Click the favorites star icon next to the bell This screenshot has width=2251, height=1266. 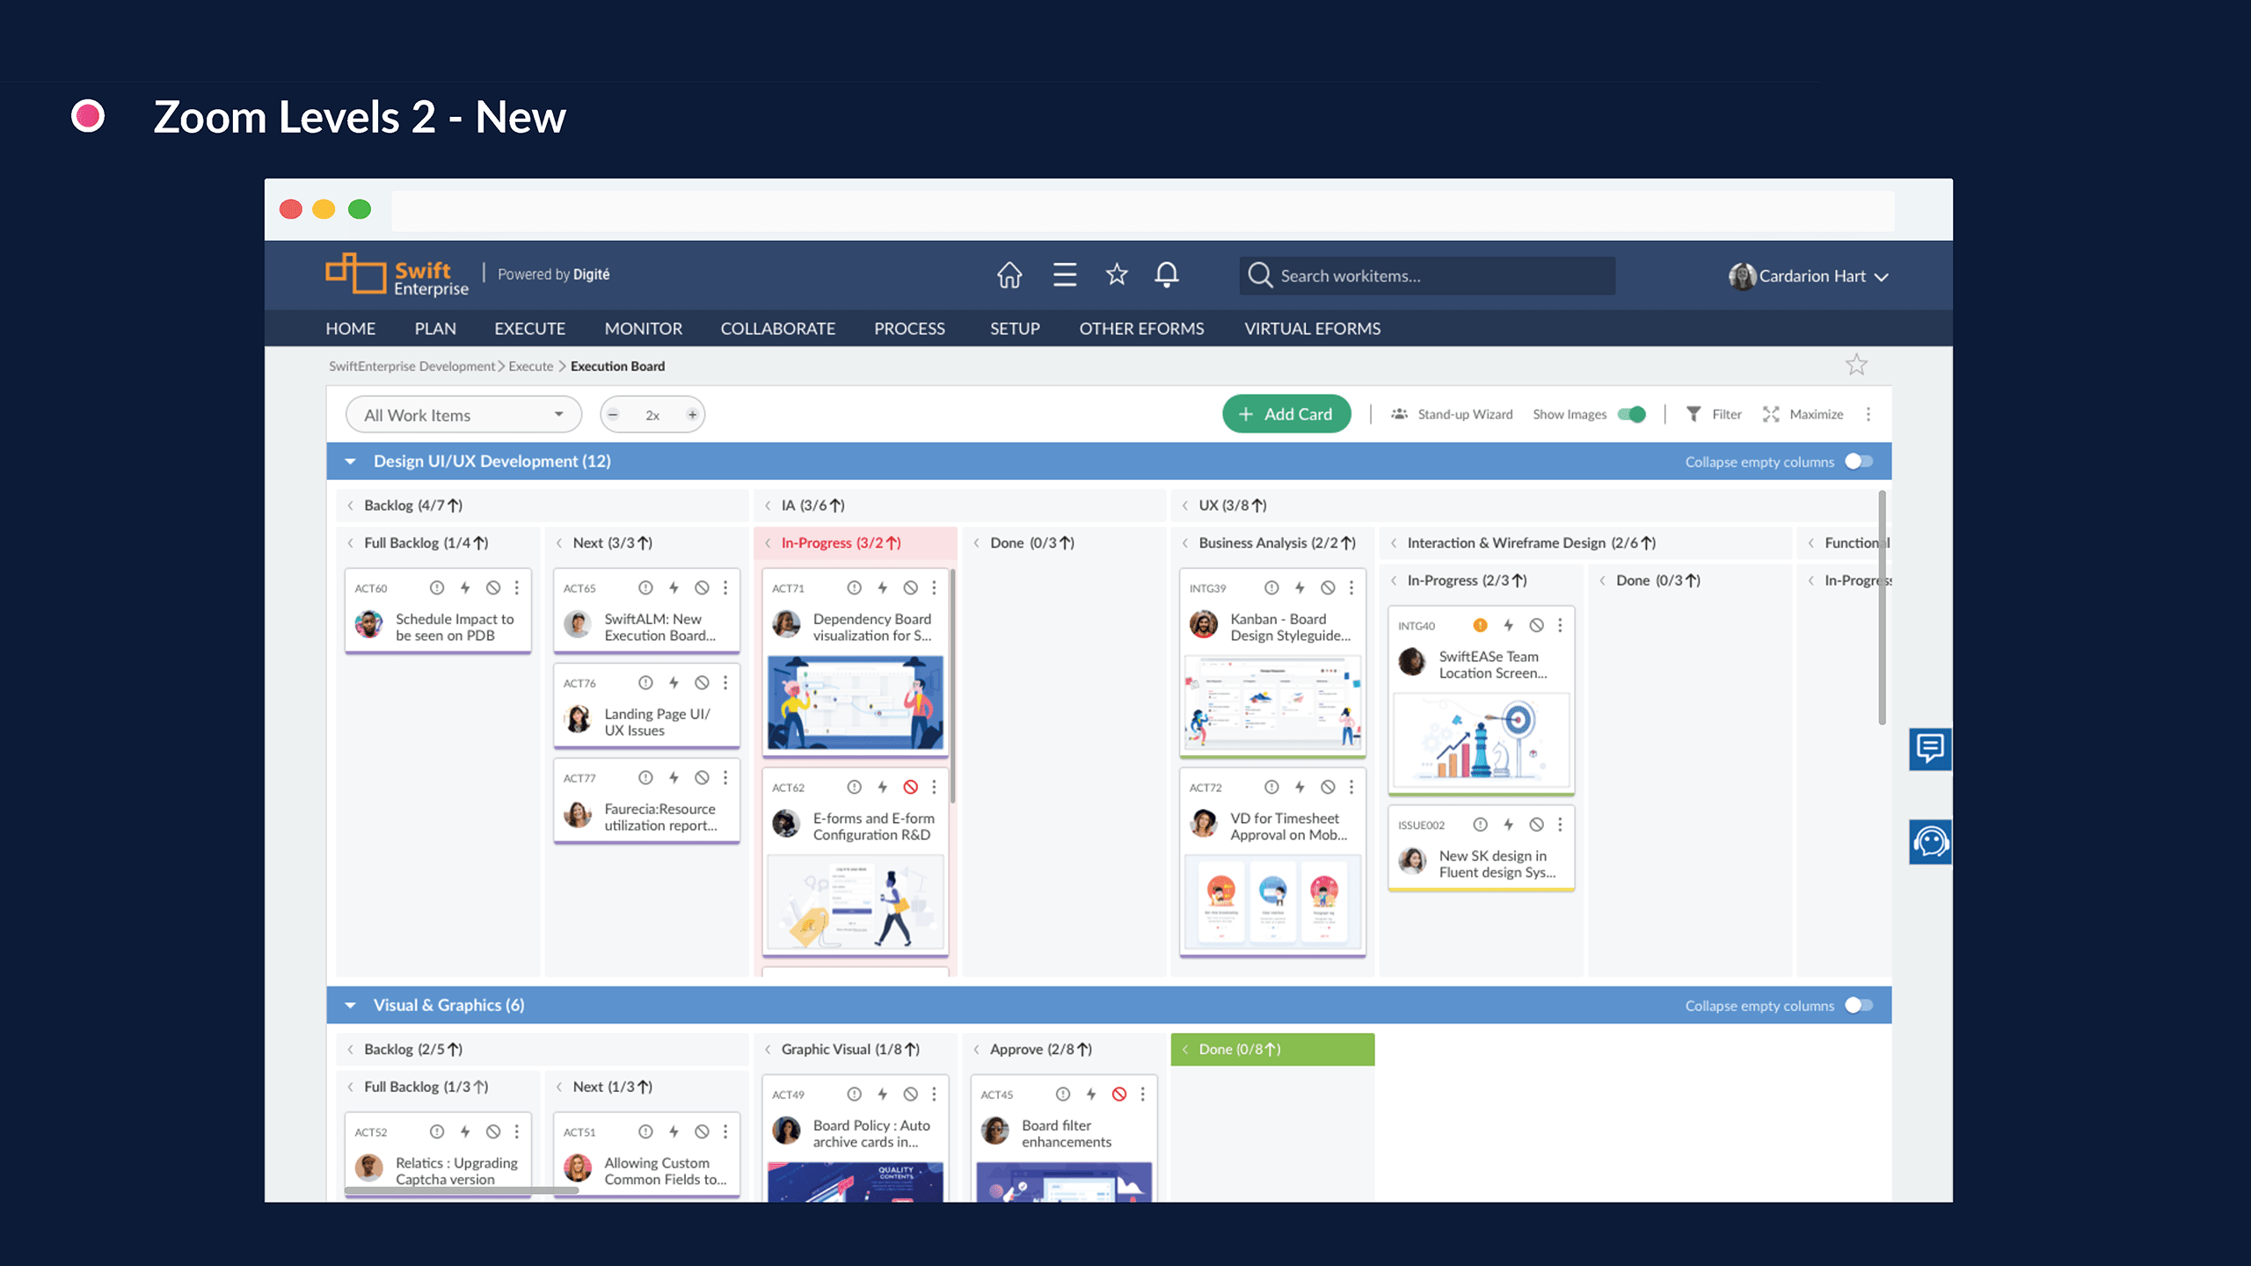(1116, 275)
